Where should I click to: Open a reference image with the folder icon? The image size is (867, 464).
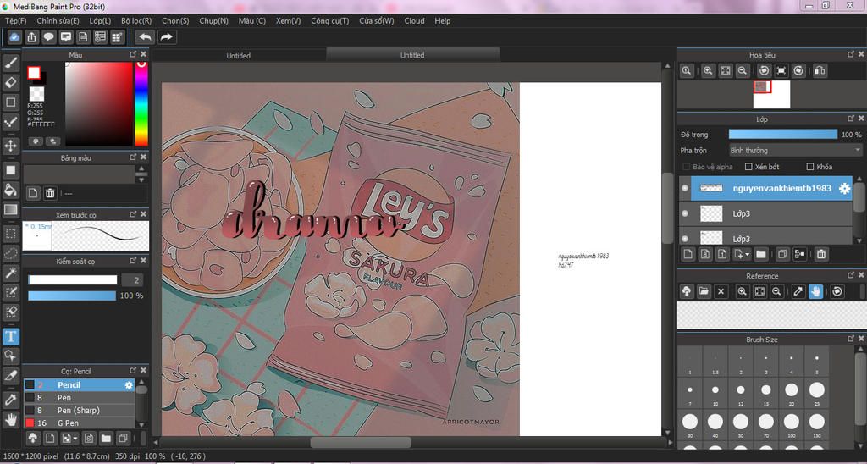point(704,291)
